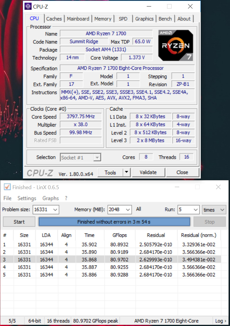Open the File menu in LinX

7,198
